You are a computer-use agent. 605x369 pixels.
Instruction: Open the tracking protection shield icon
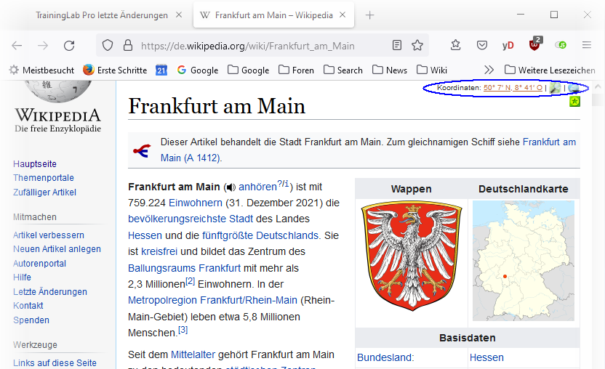click(x=108, y=46)
